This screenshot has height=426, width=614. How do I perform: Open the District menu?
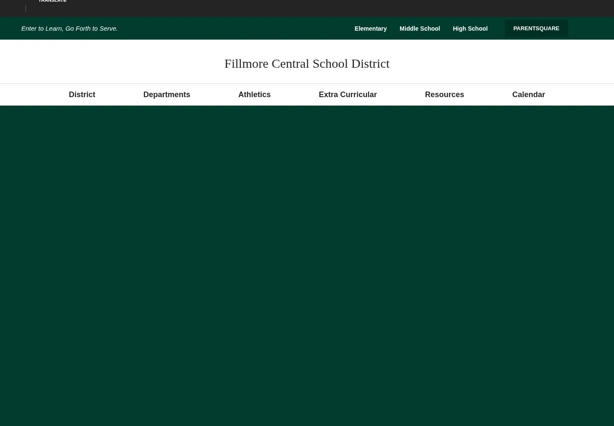tap(82, 95)
